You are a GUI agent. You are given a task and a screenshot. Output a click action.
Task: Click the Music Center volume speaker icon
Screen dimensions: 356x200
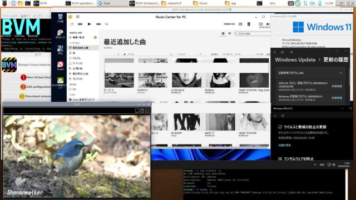tap(268, 24)
